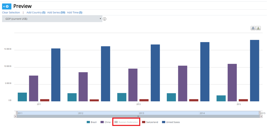Image resolution: width=267 pixels, height=127 pixels.
Task: Open the GDP (current US$) dropdown
Action: [52, 19]
